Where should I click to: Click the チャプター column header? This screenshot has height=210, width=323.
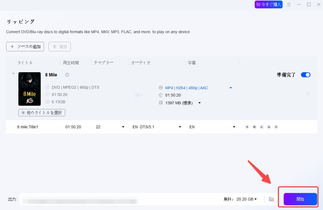click(103, 63)
